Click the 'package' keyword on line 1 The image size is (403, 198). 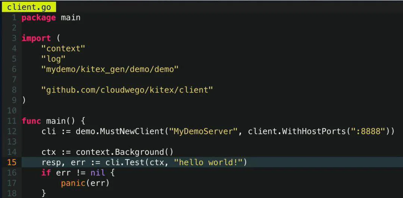coord(38,18)
